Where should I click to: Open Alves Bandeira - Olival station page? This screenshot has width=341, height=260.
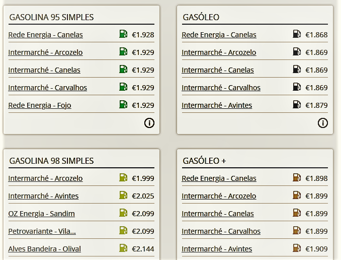pos(45,249)
